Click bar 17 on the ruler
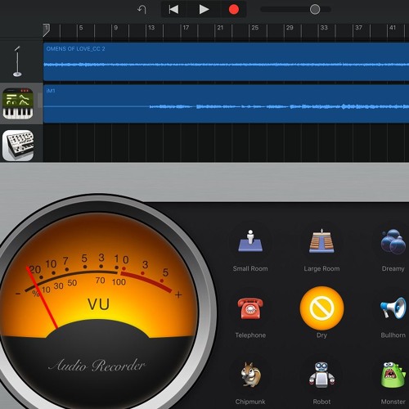The image size is (409, 409). pos(186,28)
